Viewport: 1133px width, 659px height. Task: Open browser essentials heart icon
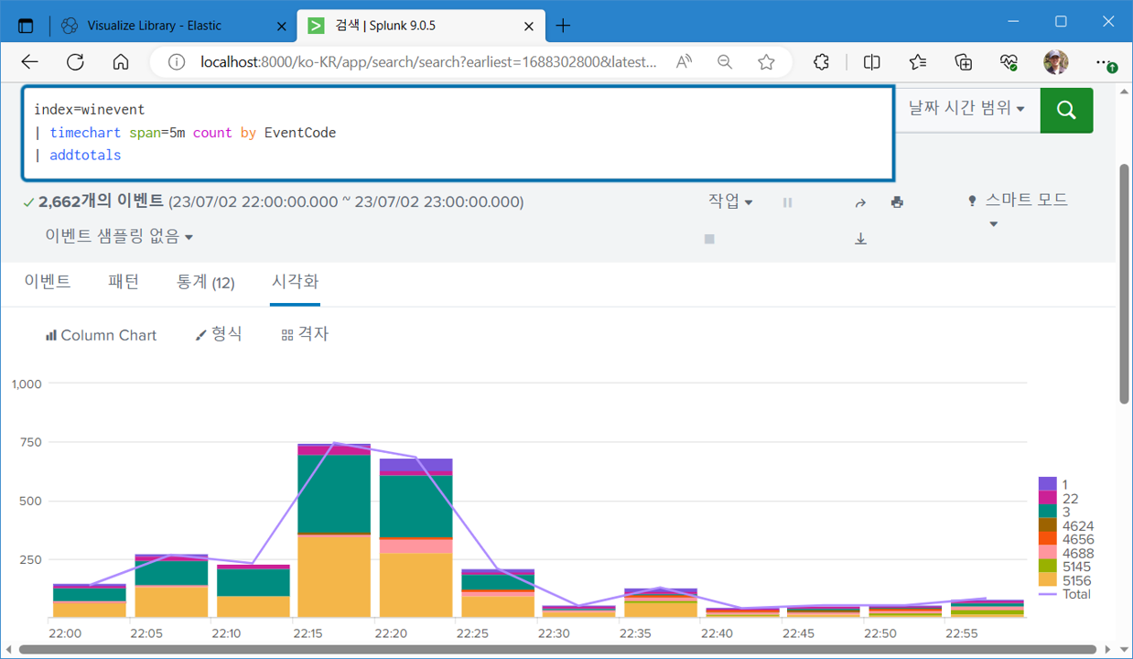1009,61
